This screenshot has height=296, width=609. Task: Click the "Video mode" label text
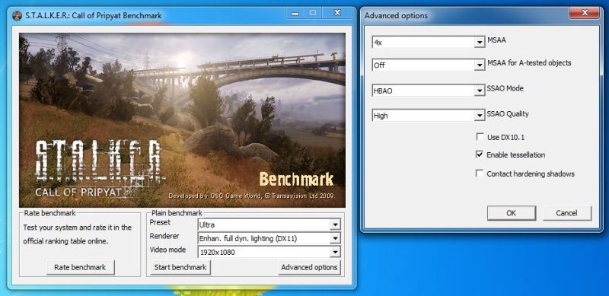167,250
